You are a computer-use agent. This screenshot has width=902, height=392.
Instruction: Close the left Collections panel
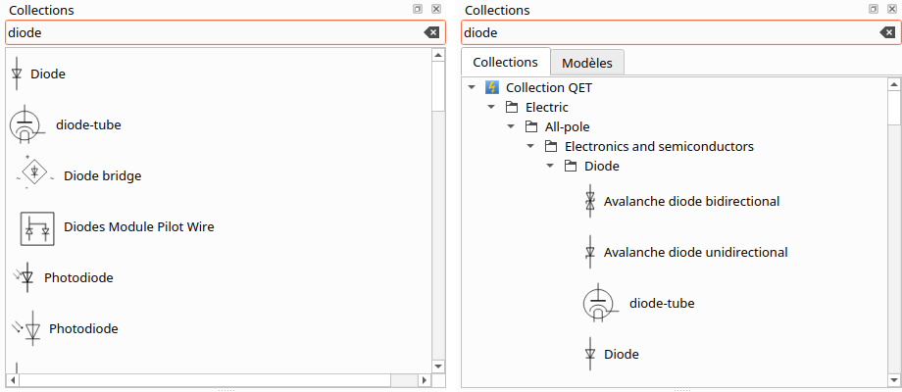pos(436,9)
